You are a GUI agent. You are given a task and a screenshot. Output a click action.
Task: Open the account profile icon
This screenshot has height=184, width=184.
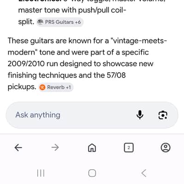[166, 148]
